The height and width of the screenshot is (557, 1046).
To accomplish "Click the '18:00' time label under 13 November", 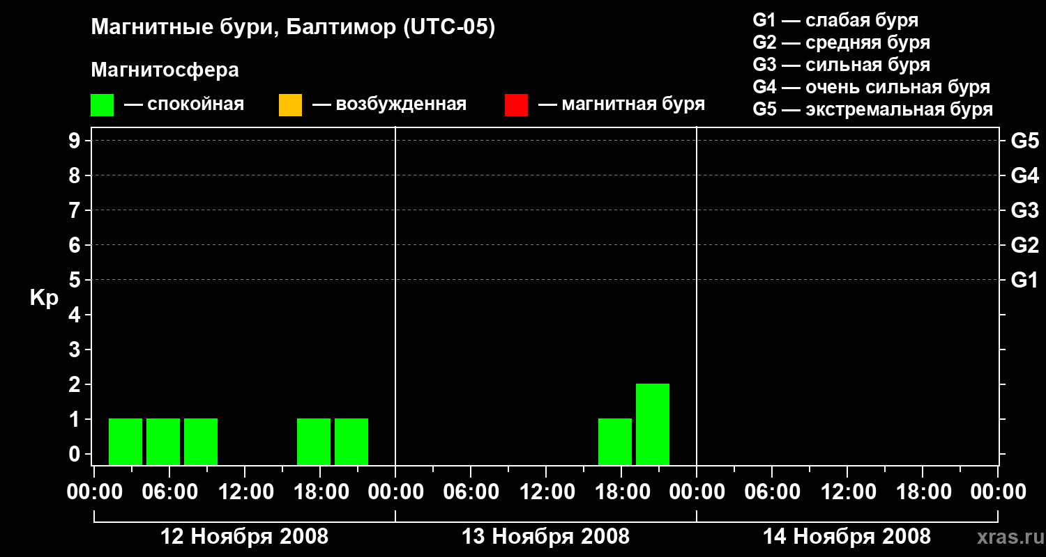I will [621, 492].
